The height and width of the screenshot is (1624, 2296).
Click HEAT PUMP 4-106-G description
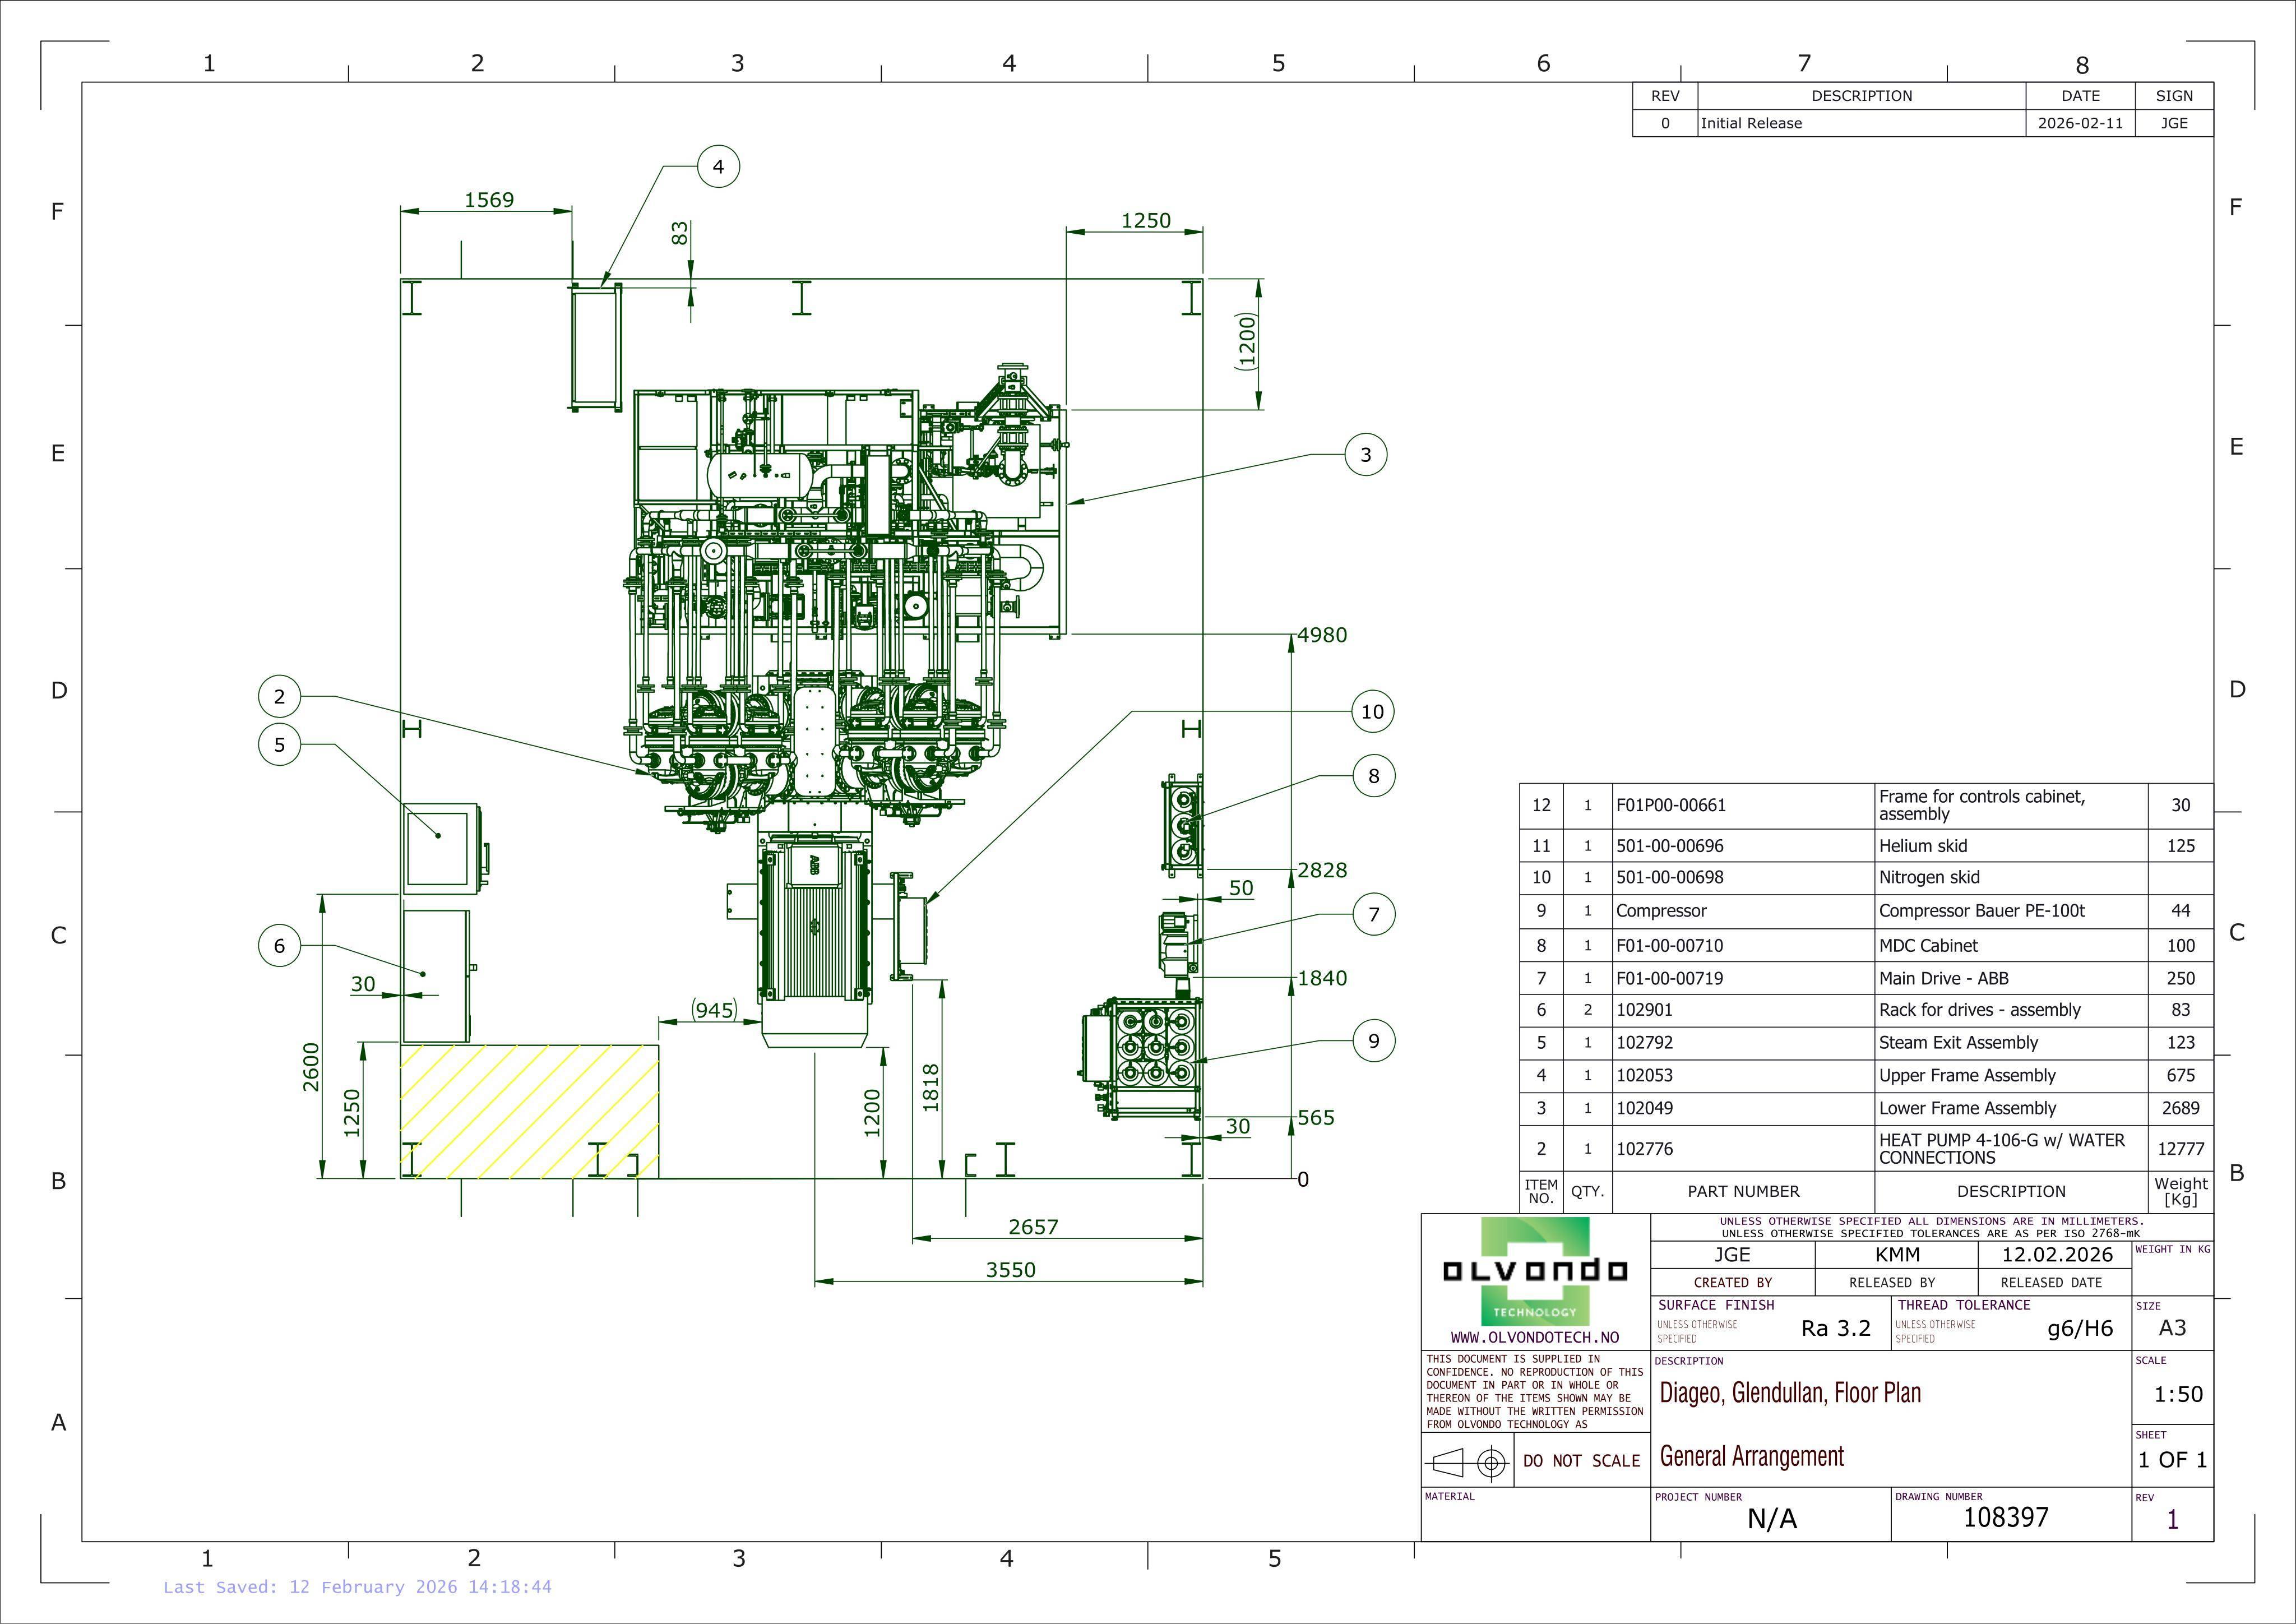click(2002, 1149)
